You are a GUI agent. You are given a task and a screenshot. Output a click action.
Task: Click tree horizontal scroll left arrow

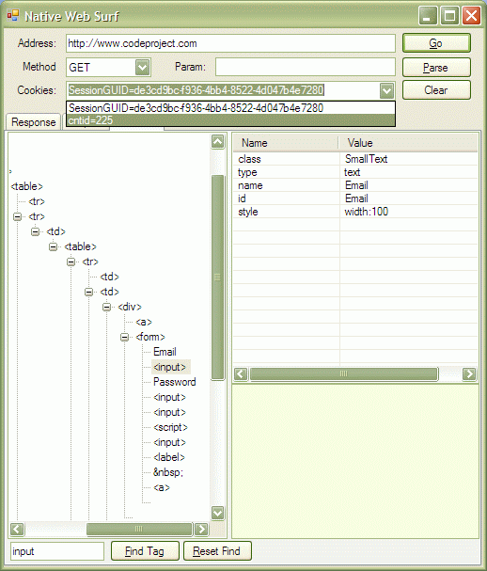17,529
